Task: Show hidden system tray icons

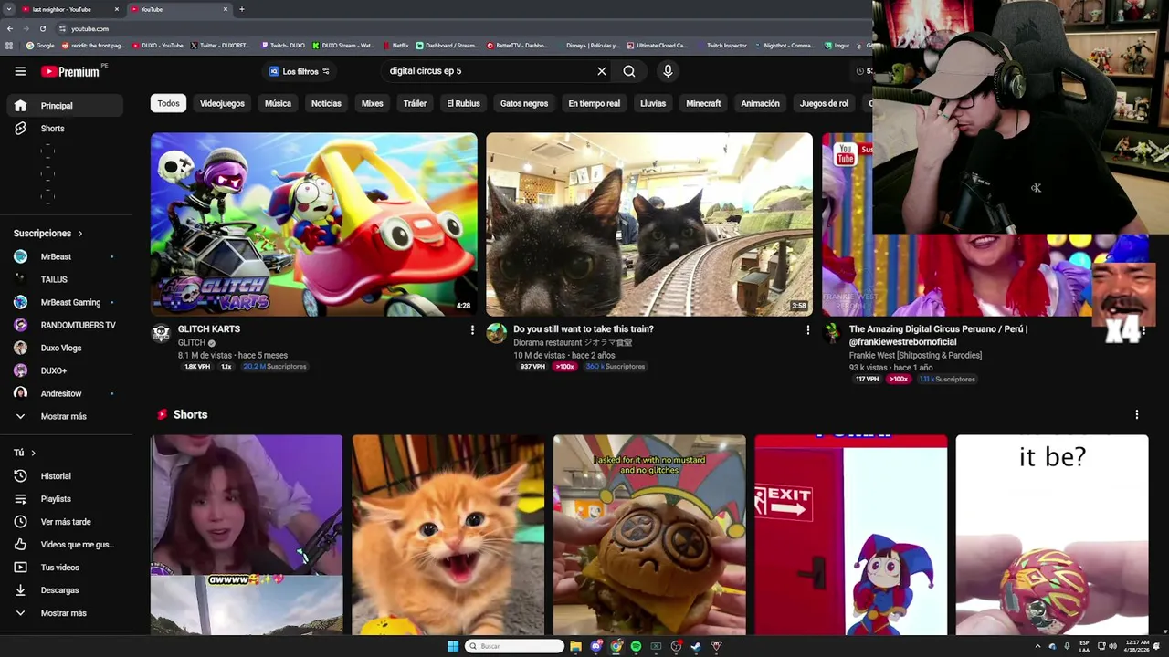Action: (1037, 646)
